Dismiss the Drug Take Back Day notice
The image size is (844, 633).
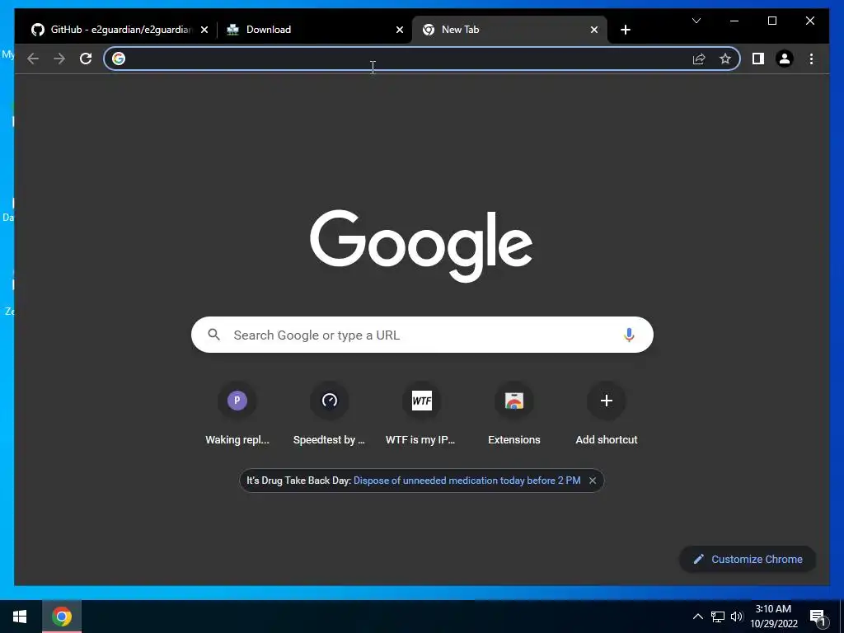click(593, 481)
